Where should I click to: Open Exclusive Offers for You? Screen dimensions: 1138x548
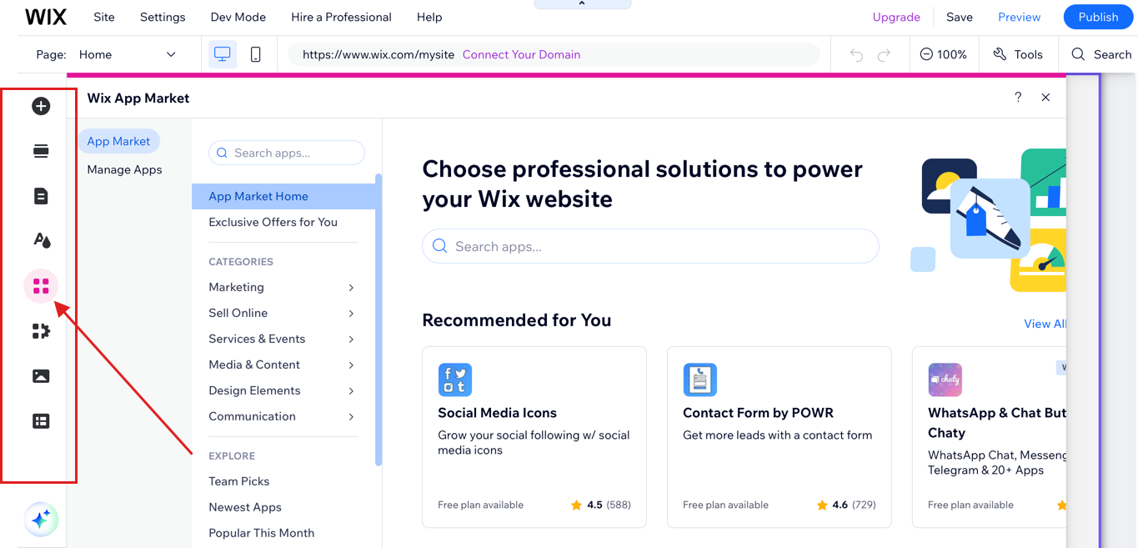point(273,222)
